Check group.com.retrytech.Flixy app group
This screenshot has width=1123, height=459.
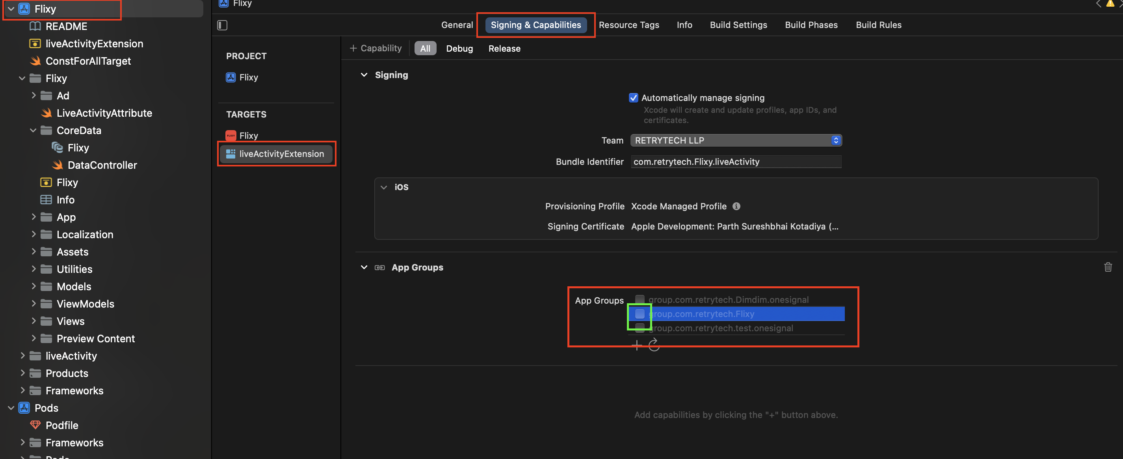tap(640, 314)
